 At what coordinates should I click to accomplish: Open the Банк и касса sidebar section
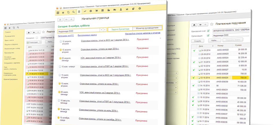pos(9,40)
